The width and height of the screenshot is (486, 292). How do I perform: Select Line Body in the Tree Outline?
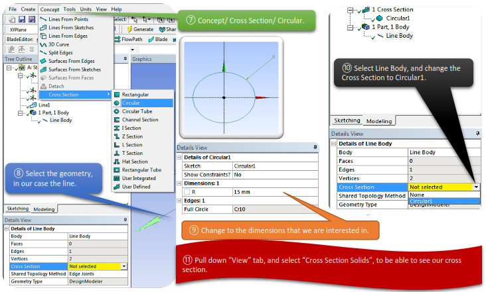[x=60, y=120]
